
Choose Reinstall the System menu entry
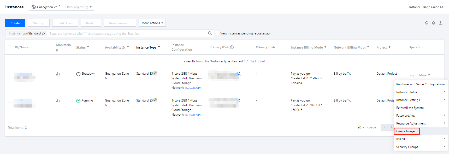410,108
